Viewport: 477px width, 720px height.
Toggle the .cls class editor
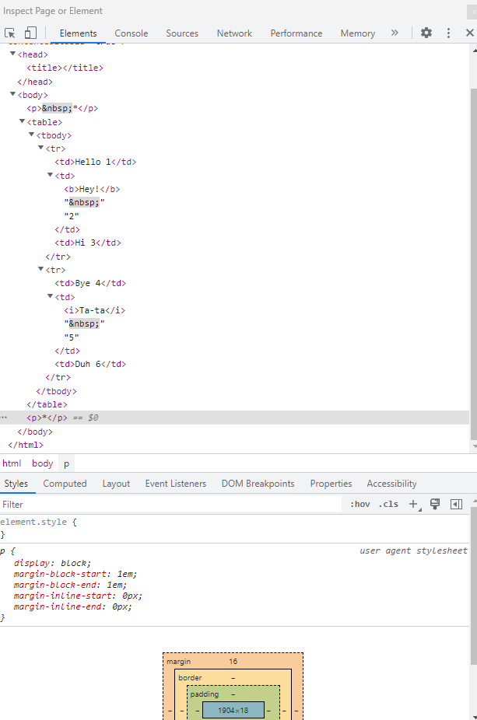point(388,504)
